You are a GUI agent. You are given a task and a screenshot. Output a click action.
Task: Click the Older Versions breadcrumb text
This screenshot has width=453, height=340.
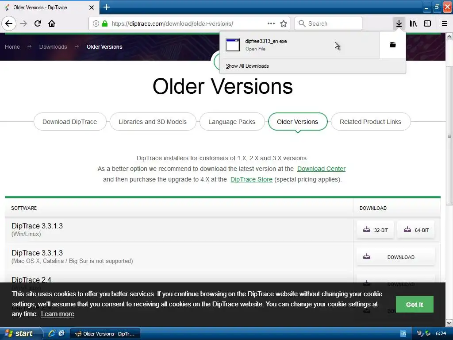(x=104, y=47)
